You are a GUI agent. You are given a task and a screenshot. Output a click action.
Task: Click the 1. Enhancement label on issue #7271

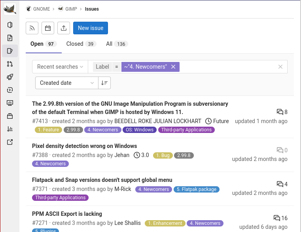165,223
